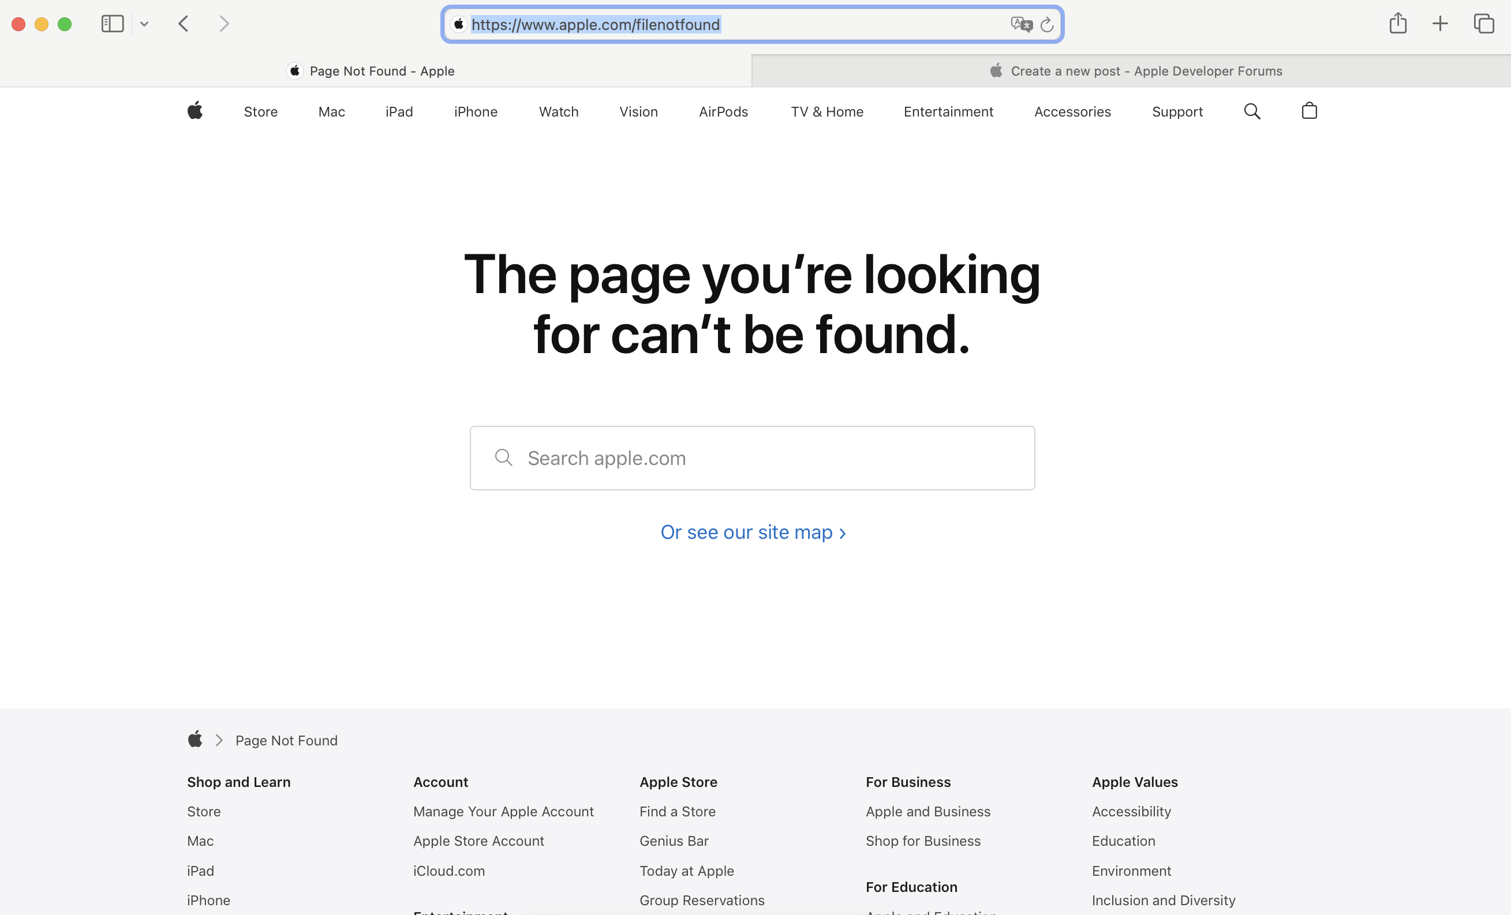Switch to Page Not Found - Apple tab
The image size is (1511, 915).
(375, 71)
